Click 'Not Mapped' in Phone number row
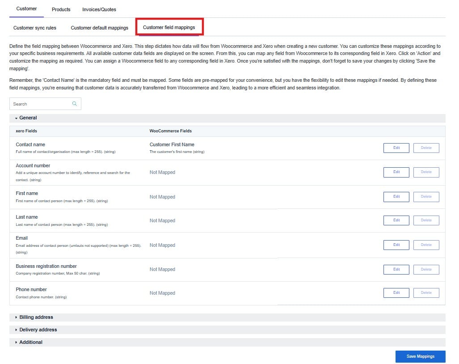 [162, 293]
